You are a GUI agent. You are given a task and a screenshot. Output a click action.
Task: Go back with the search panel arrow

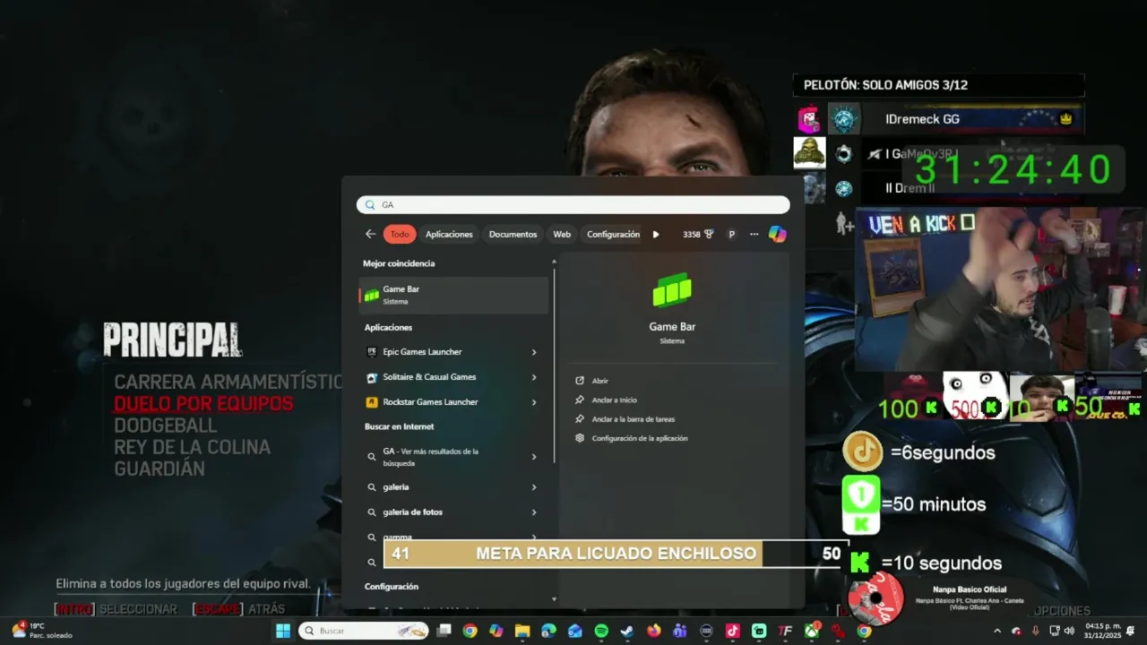[x=370, y=234]
